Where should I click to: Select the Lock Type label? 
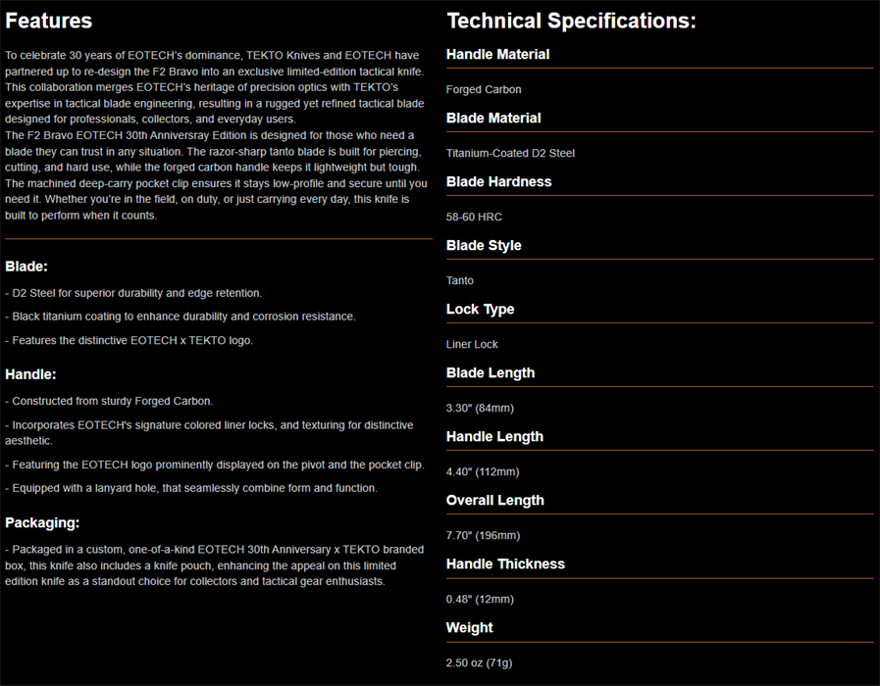[x=480, y=310]
